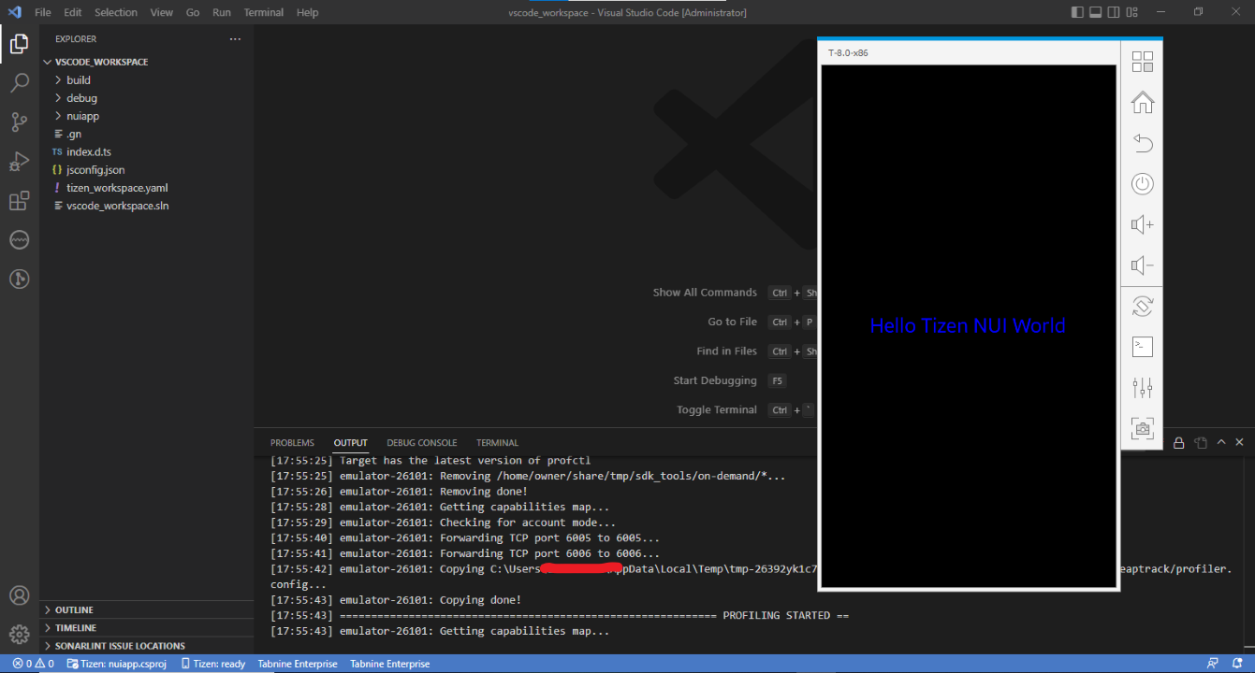1255x673 pixels.
Task: Open the Extensions view
Action: pyautogui.click(x=20, y=200)
